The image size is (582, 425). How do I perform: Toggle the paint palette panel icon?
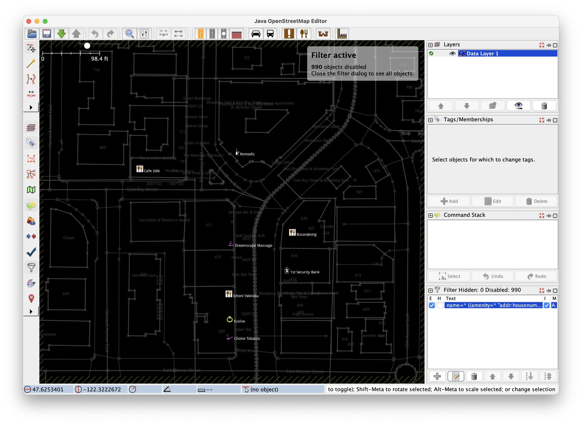point(31,283)
